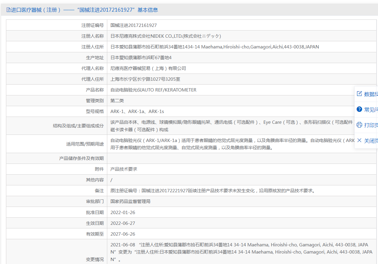378x264 pixels.
Task: Select the ARK-1、ARK-1a、ARK-1s model spec
Action: pyautogui.click(x=137, y=111)
